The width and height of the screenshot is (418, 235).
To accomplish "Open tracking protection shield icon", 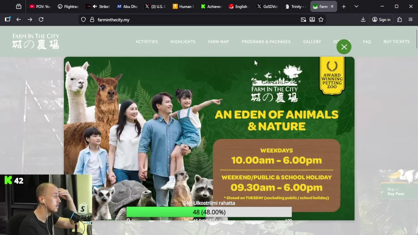I will [x=83, y=20].
